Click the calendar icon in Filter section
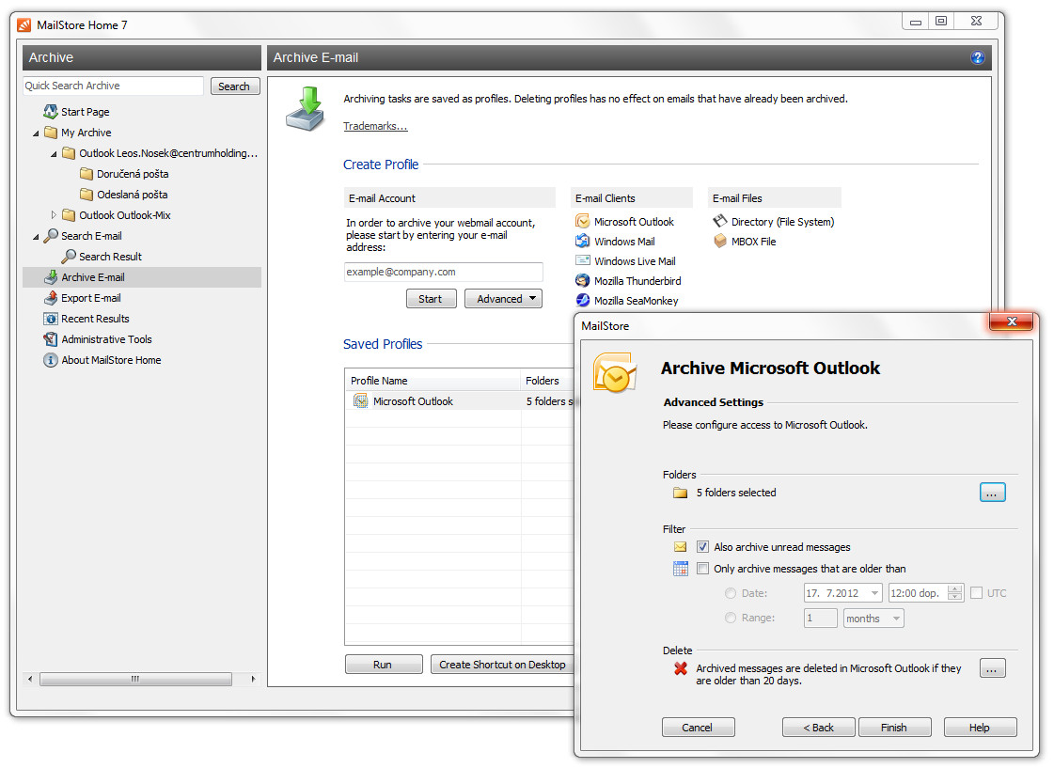 681,569
